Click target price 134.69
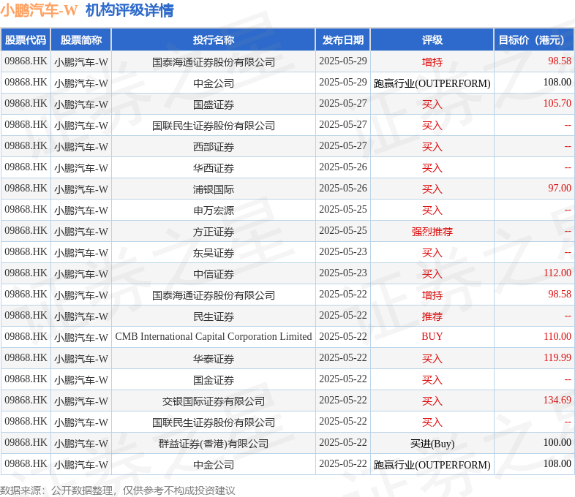The width and height of the screenshot is (575, 497). (557, 400)
